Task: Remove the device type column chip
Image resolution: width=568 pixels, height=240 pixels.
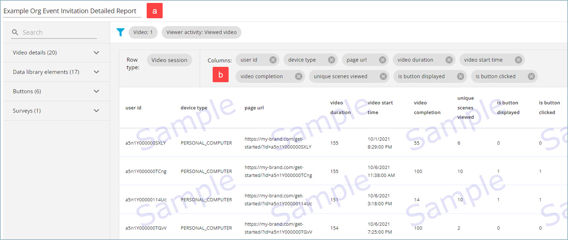Action: [x=332, y=60]
